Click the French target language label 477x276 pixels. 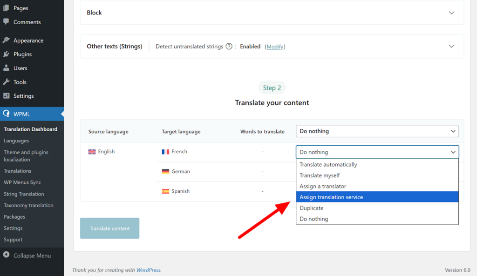pyautogui.click(x=179, y=151)
